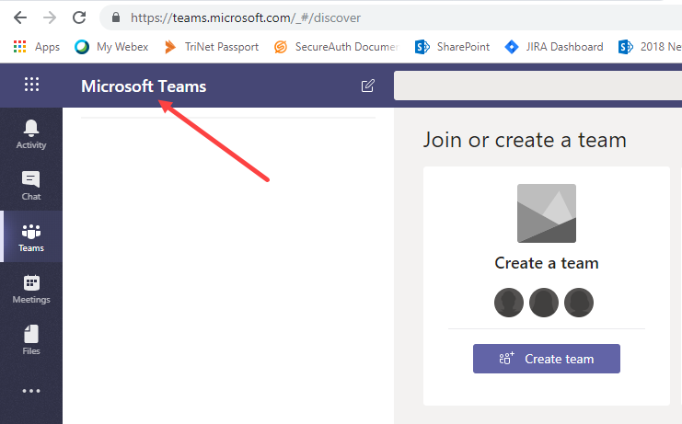Screen dimensions: 682x424
Task: Click the new chat compose icon
Action: click(x=368, y=86)
